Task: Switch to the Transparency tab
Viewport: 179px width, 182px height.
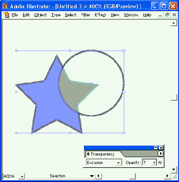Action: pos(102,154)
